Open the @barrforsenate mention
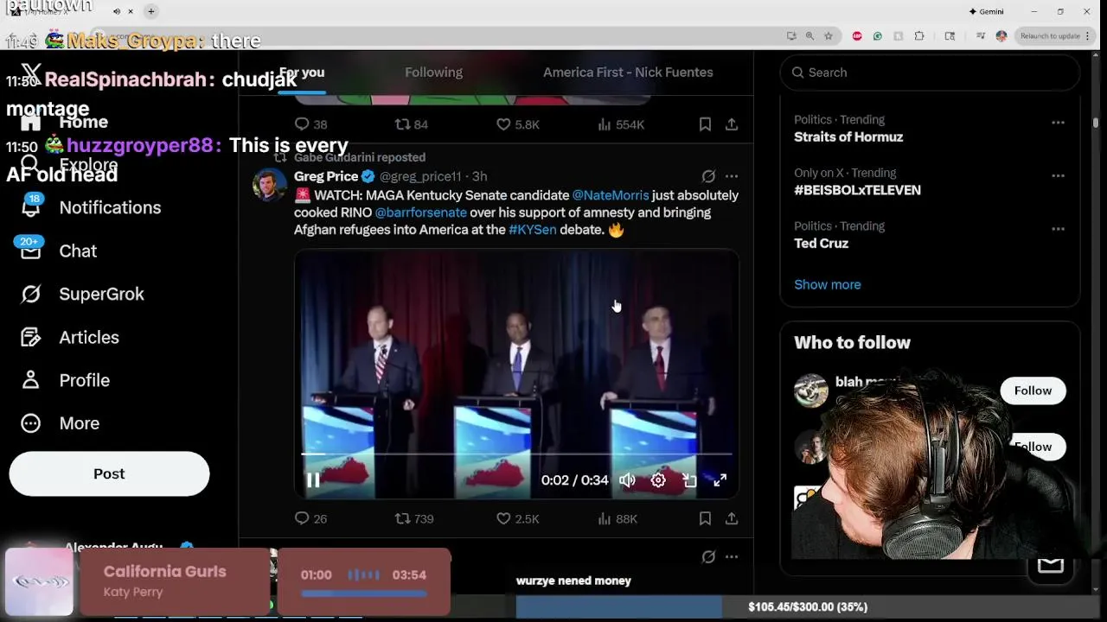 [x=420, y=213]
